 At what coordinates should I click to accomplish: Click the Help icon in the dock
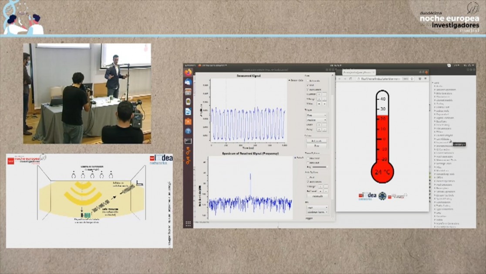coord(188,131)
